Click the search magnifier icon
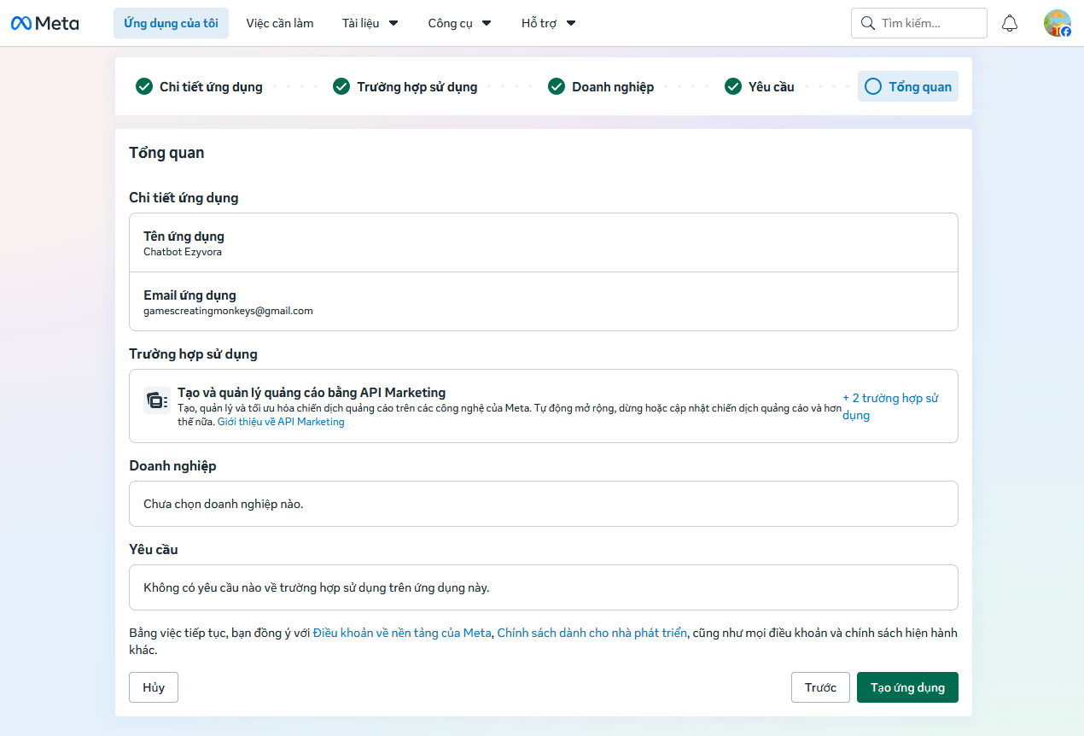The height and width of the screenshot is (736, 1084). point(868,23)
